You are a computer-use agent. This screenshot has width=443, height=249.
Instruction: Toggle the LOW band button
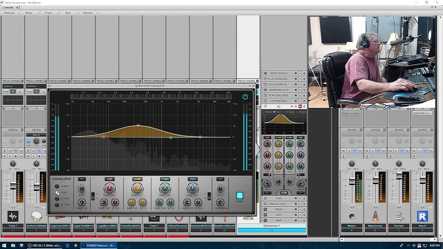pos(110,179)
